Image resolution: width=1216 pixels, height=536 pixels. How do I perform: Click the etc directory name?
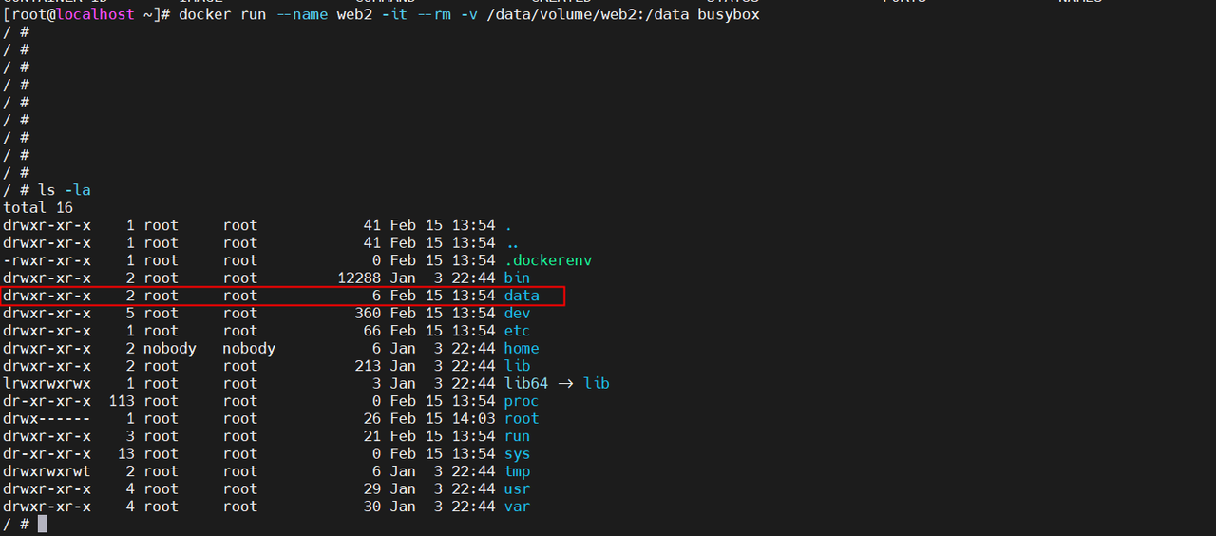517,331
